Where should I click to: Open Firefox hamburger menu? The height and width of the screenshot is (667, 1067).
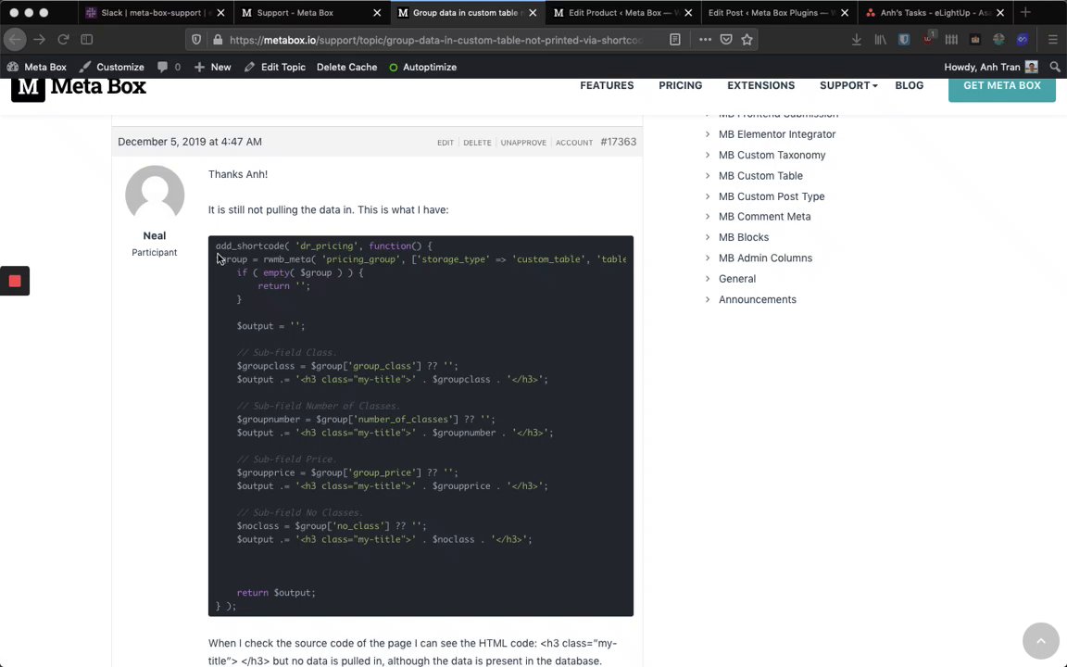[x=1052, y=40]
